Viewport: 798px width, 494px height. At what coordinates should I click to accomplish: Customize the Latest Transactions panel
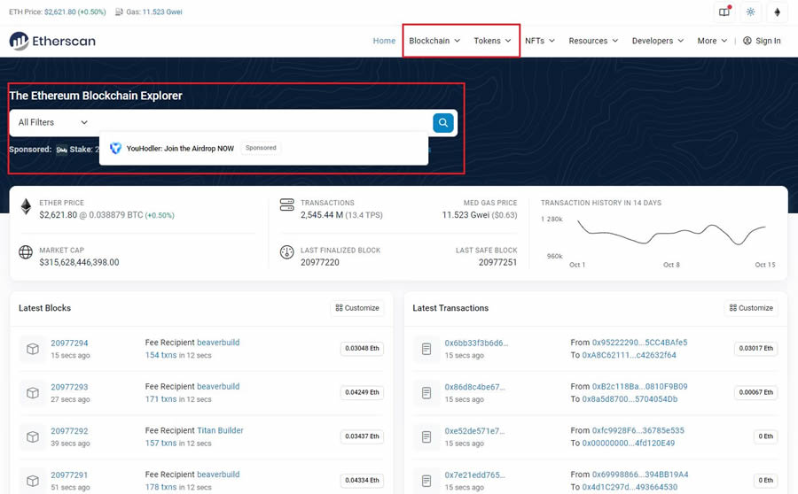(750, 308)
